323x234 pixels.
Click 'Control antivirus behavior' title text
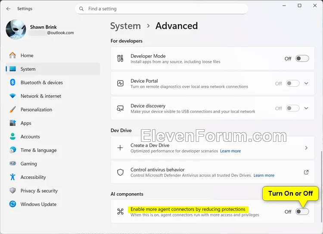pos(158,170)
